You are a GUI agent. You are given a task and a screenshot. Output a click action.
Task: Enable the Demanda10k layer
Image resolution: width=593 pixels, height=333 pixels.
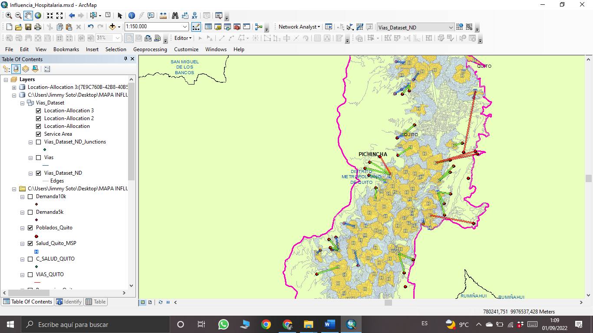coord(30,196)
